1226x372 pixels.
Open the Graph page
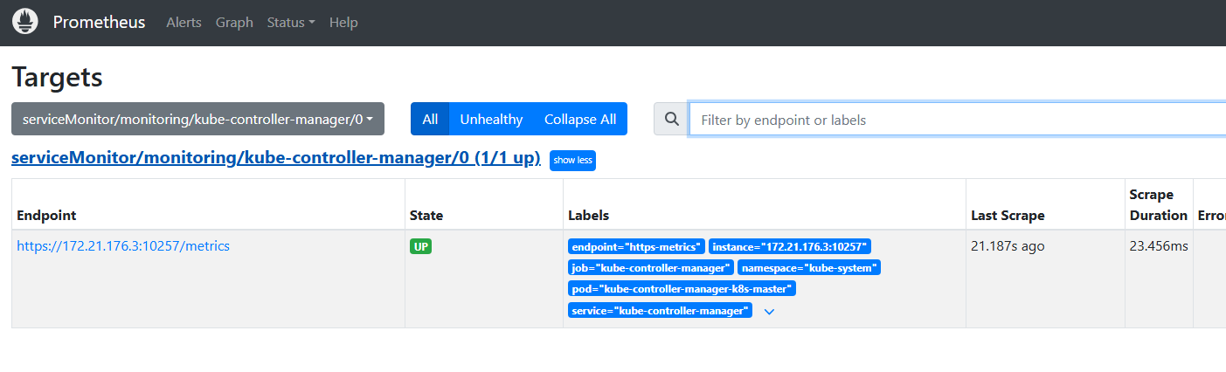coord(234,23)
